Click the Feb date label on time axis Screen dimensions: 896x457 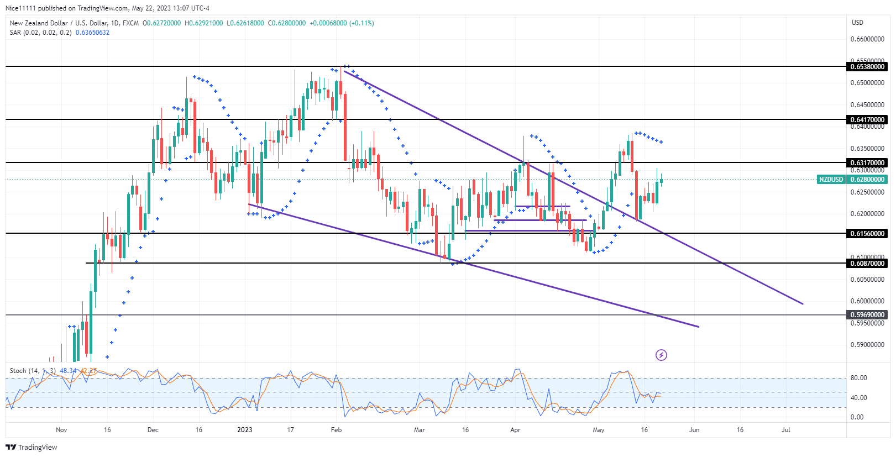336,429
